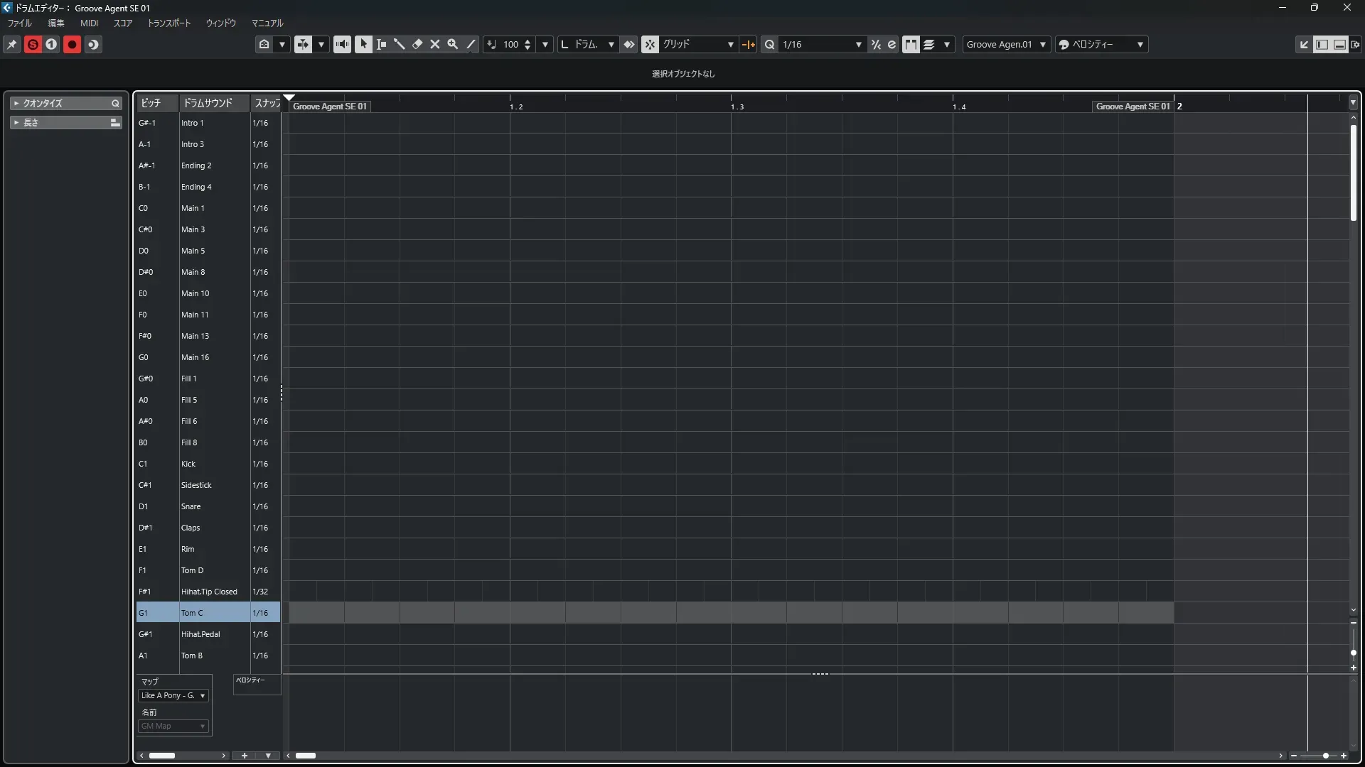The image size is (1365, 767).
Task: Toggle Solo Editor button
Action: coord(32,44)
